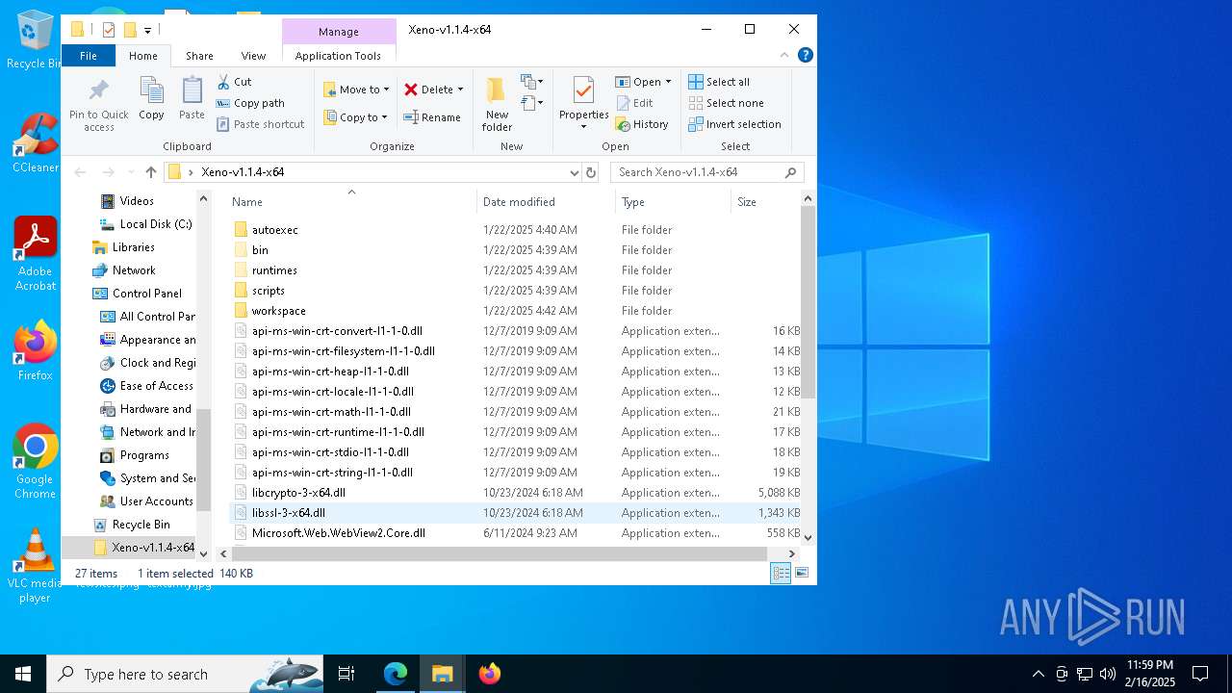The width and height of the screenshot is (1232, 693).
Task: Open the Move to dropdown
Action: tap(356, 90)
